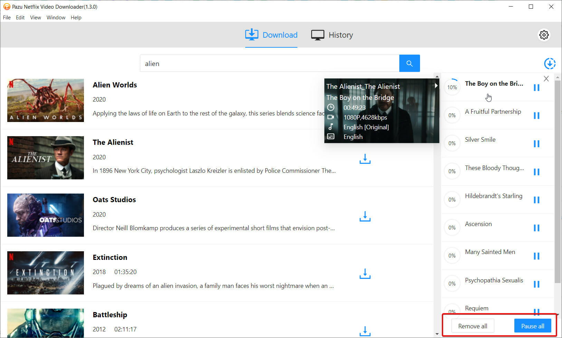The image size is (562, 338).
Task: Select The Alienist title text
Action: click(x=113, y=142)
